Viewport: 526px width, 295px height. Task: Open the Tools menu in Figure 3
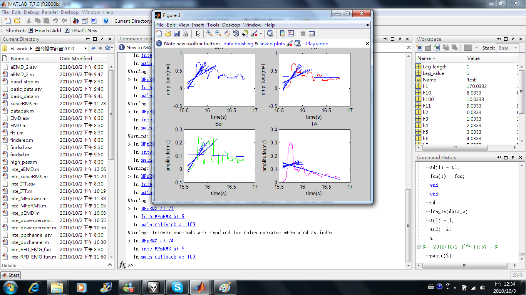click(x=213, y=25)
